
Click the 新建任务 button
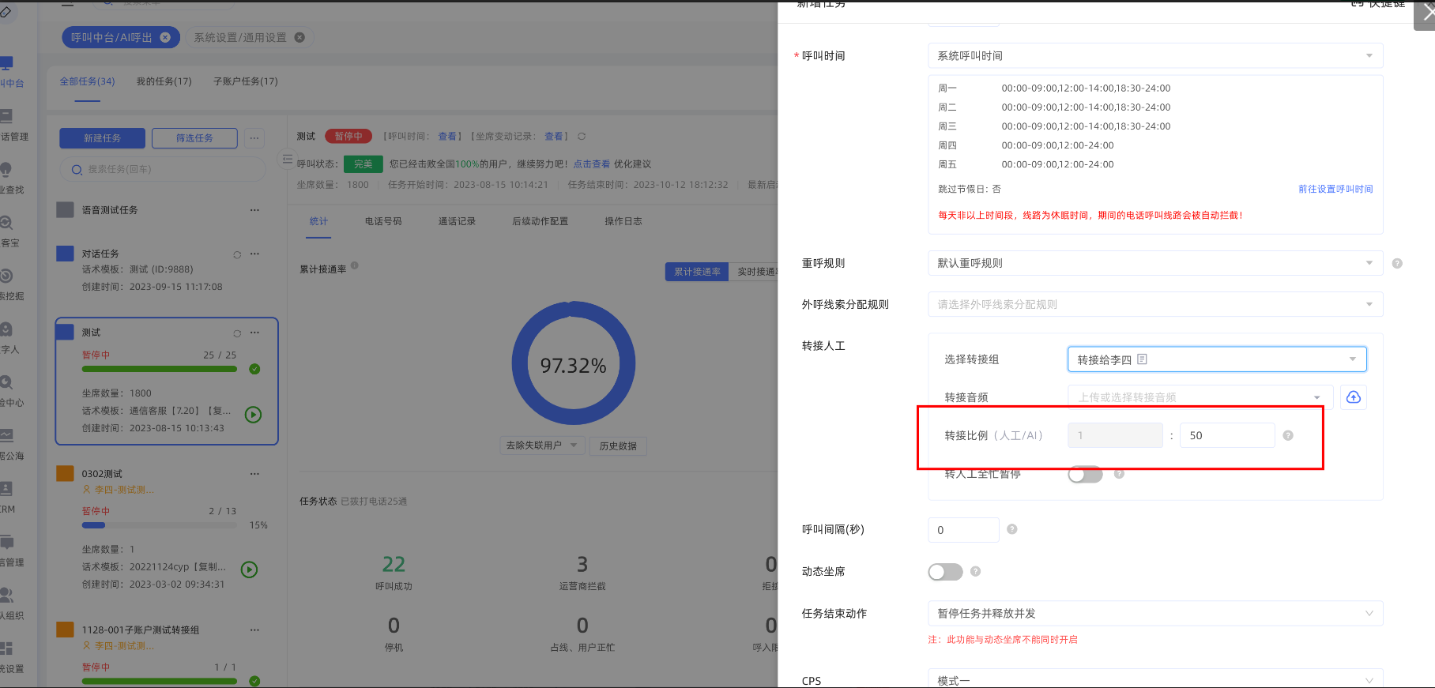102,138
